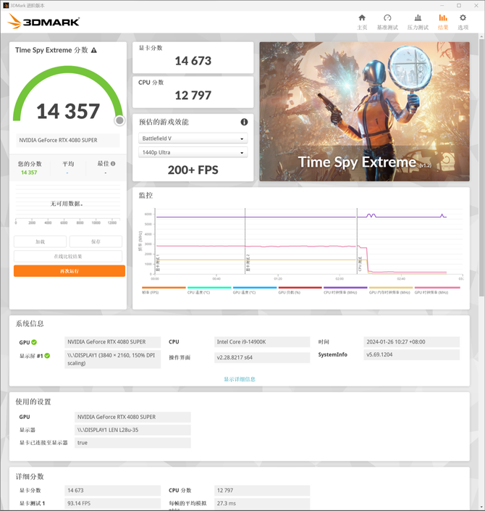Viewport: 485px width, 511px height.
Task: Click the info icon next to 预估的游戏效能
Action: 244,122
